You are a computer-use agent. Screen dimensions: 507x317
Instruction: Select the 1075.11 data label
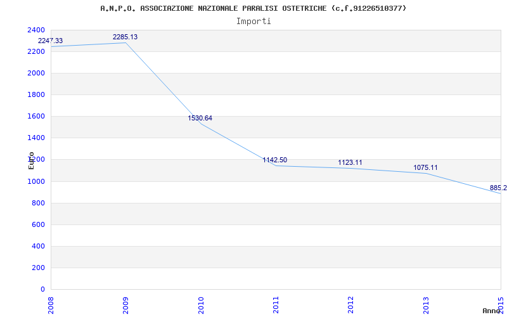[425, 167]
